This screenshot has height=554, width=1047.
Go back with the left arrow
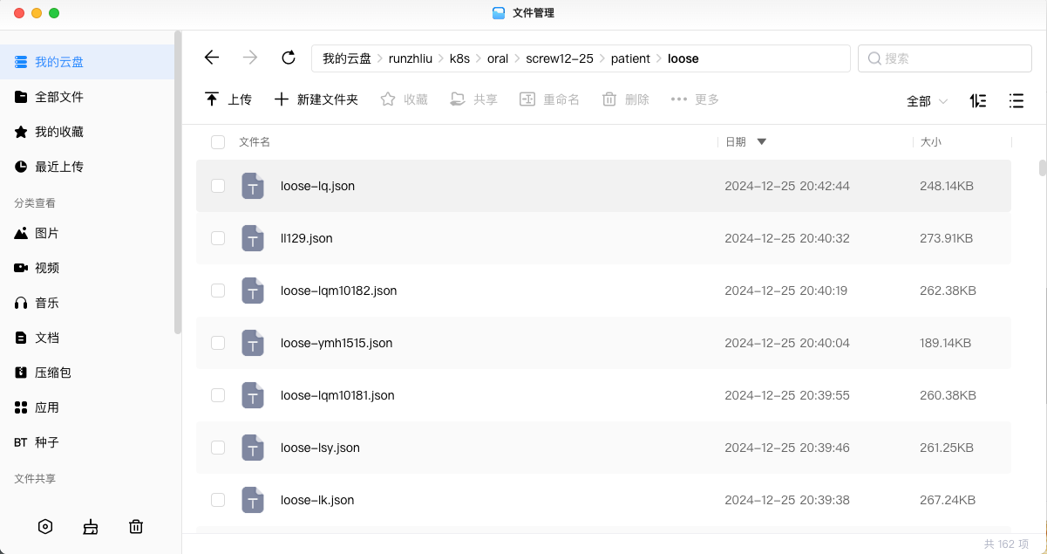pyautogui.click(x=212, y=58)
